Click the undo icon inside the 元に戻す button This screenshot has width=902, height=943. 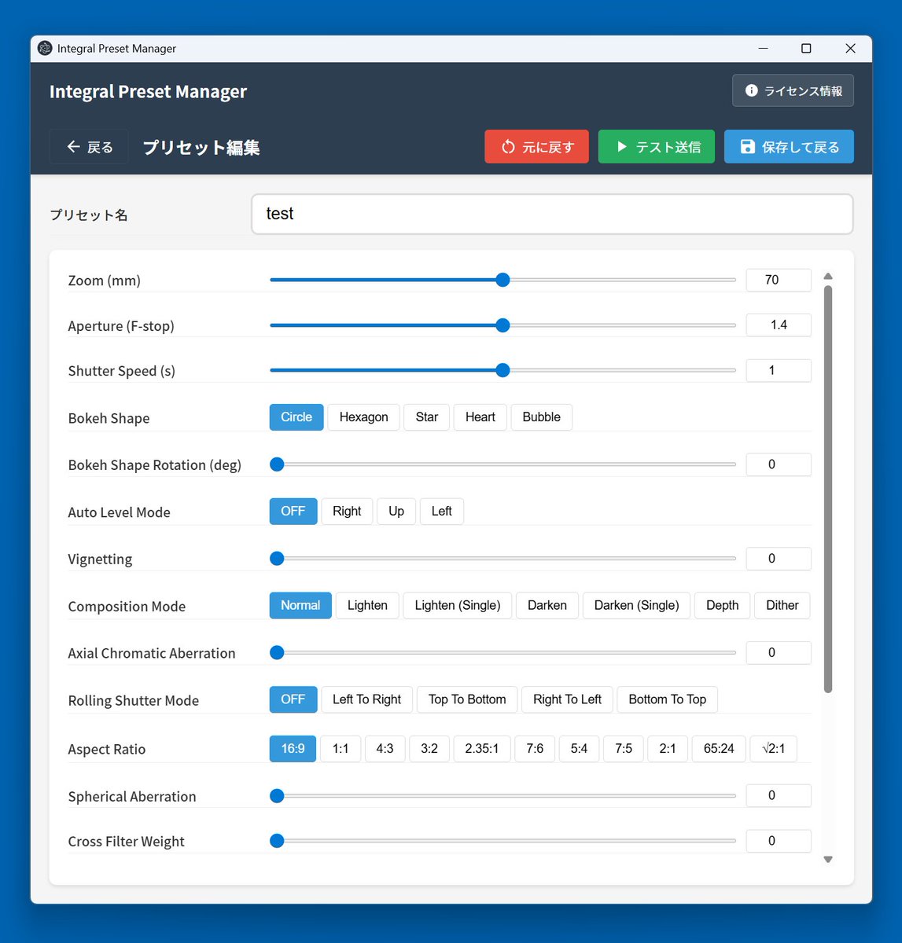pos(510,146)
